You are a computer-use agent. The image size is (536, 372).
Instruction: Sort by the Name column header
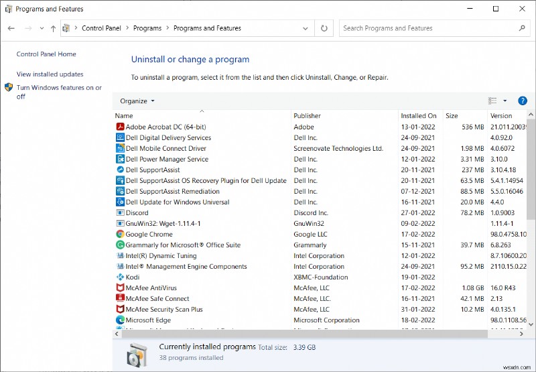pyautogui.click(x=202, y=115)
